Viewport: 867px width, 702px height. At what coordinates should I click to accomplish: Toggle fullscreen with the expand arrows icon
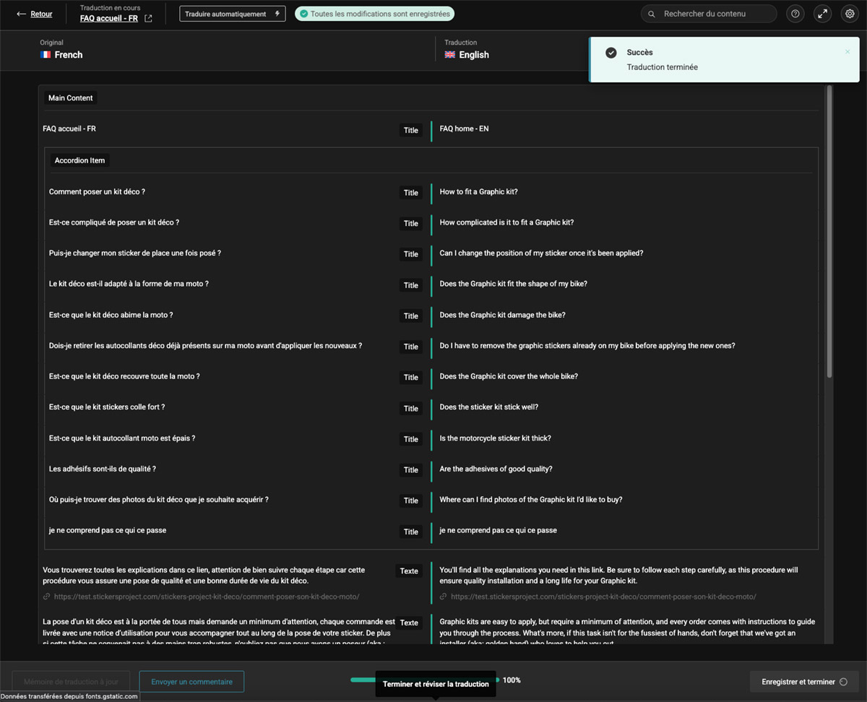(x=822, y=14)
